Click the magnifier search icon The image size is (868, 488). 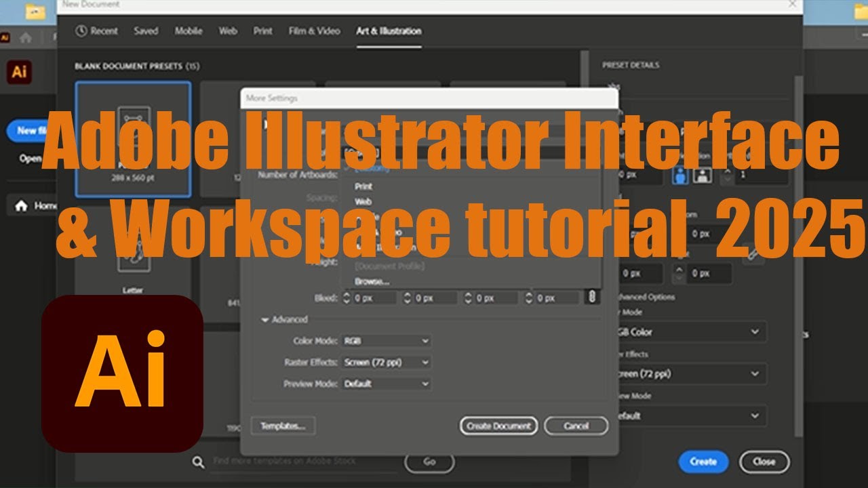click(198, 462)
